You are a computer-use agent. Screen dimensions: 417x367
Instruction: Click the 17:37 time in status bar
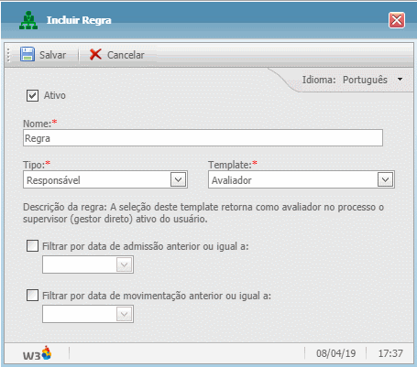pyautogui.click(x=390, y=353)
